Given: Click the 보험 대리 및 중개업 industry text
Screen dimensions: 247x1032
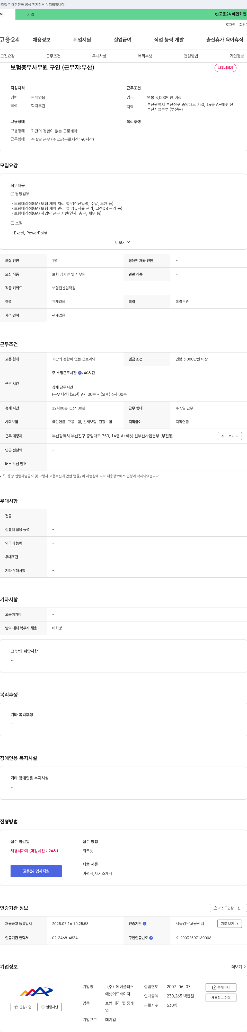Looking at the screenshot, I should pyautogui.click(x=119, y=1007).
